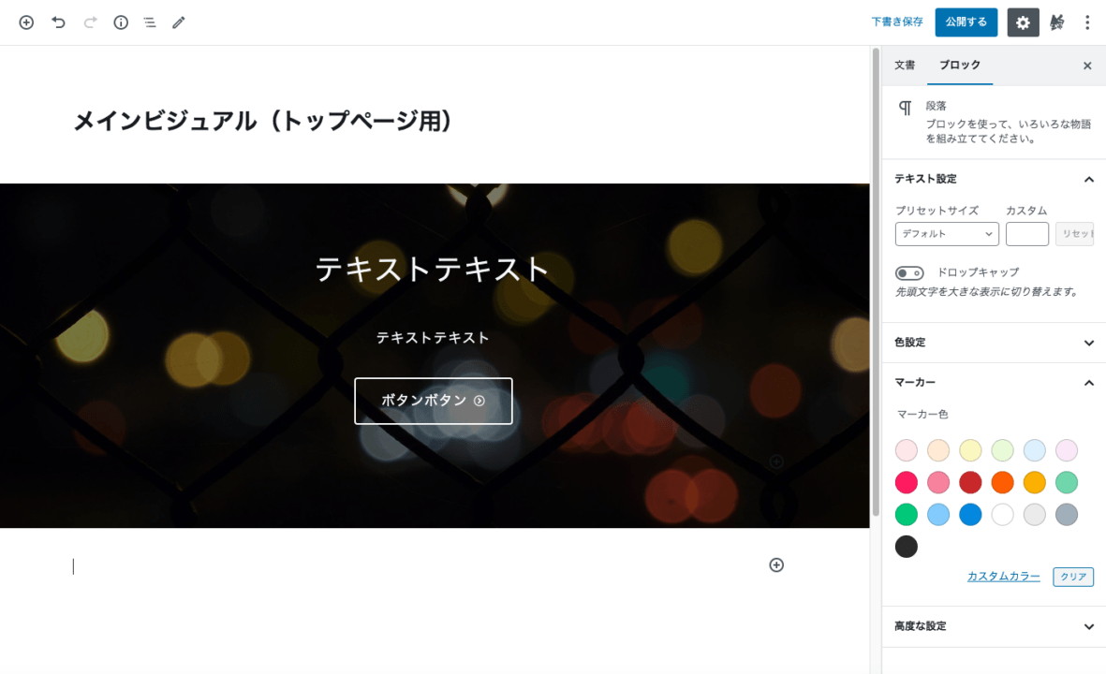Select the ブロック tab
The image size is (1106, 674).
click(959, 65)
